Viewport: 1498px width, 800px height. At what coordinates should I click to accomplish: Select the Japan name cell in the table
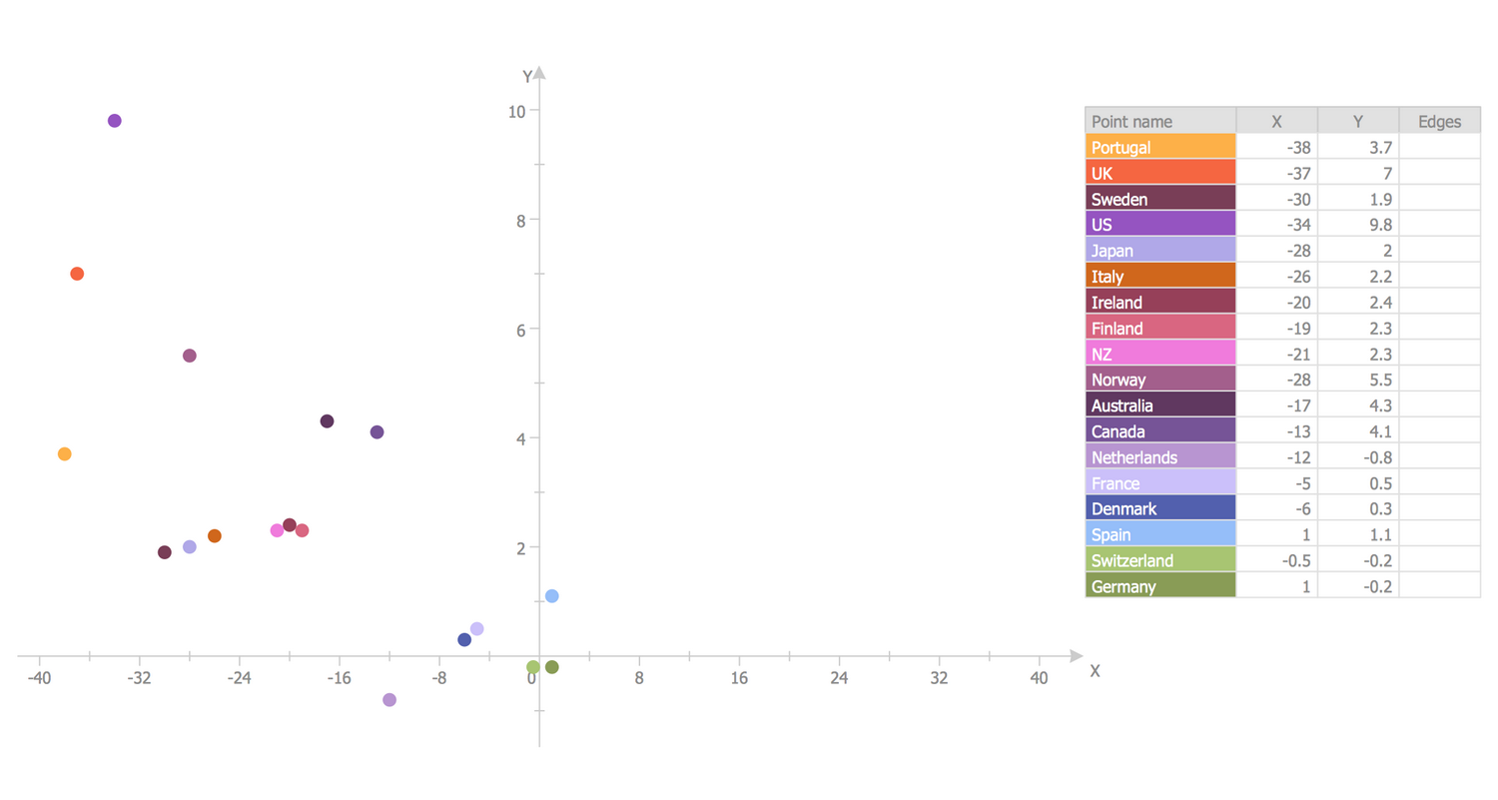pyautogui.click(x=1160, y=250)
